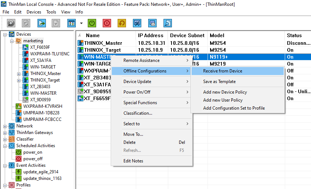Collapse the marketing folder node
Viewport: 311px width, 189px height.
pyautogui.click(x=12, y=41)
